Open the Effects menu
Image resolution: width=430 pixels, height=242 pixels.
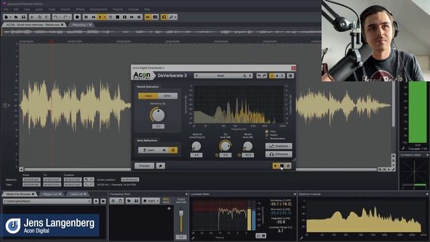point(80,9)
